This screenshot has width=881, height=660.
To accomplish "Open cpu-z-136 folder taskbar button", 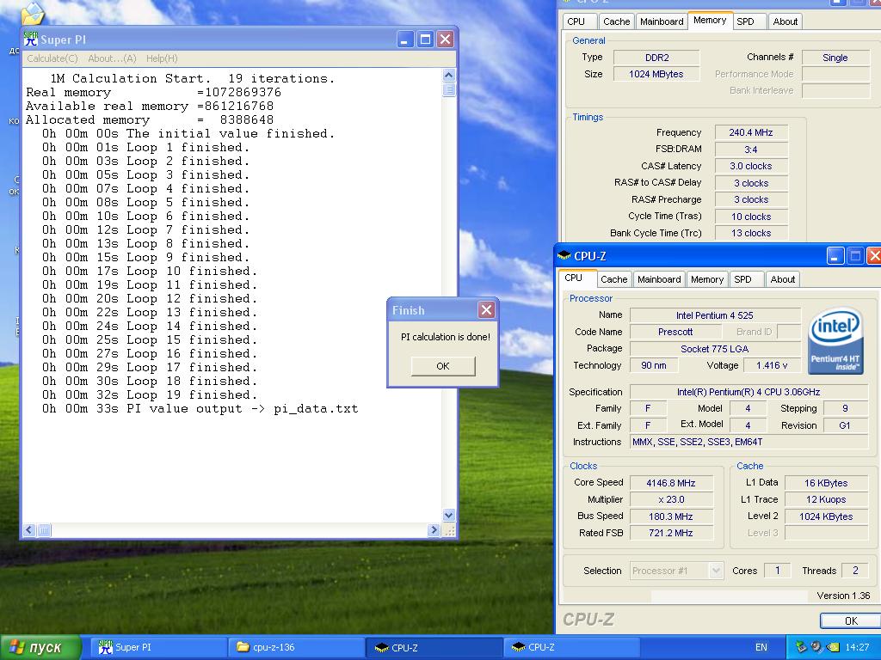I will (x=297, y=647).
